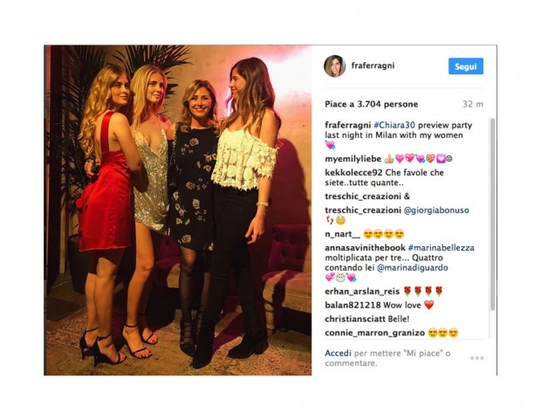Open commenter erhan_arslan_reis's profile
Image resolution: width=541 pixels, height=420 pixels.
362,292
